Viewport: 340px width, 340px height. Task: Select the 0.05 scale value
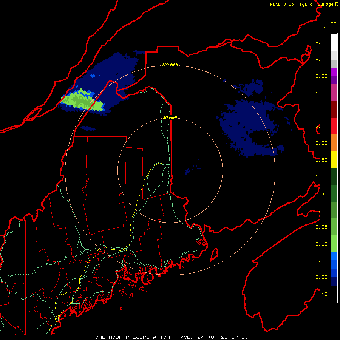pos(321,261)
